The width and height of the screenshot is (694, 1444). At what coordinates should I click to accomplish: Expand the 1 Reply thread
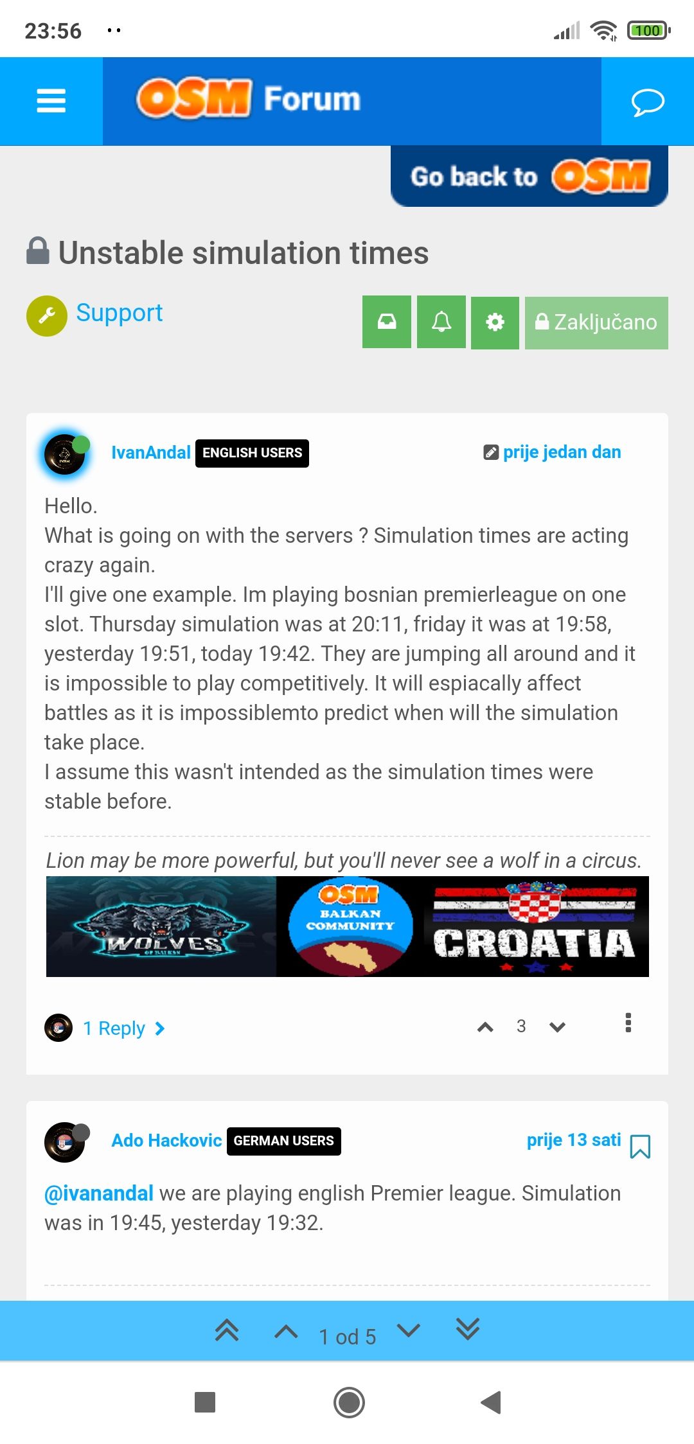click(123, 1028)
